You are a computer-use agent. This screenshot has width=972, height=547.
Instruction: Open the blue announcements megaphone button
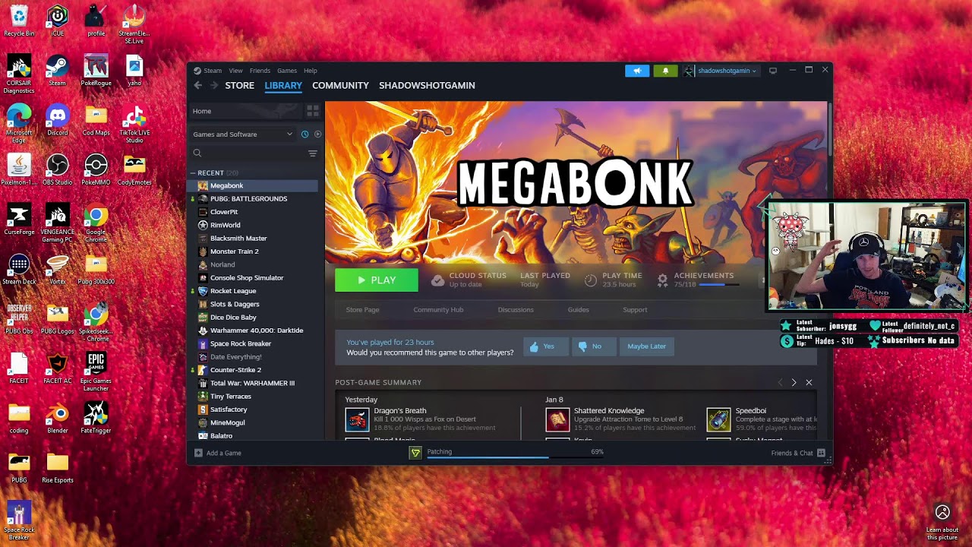pyautogui.click(x=637, y=71)
